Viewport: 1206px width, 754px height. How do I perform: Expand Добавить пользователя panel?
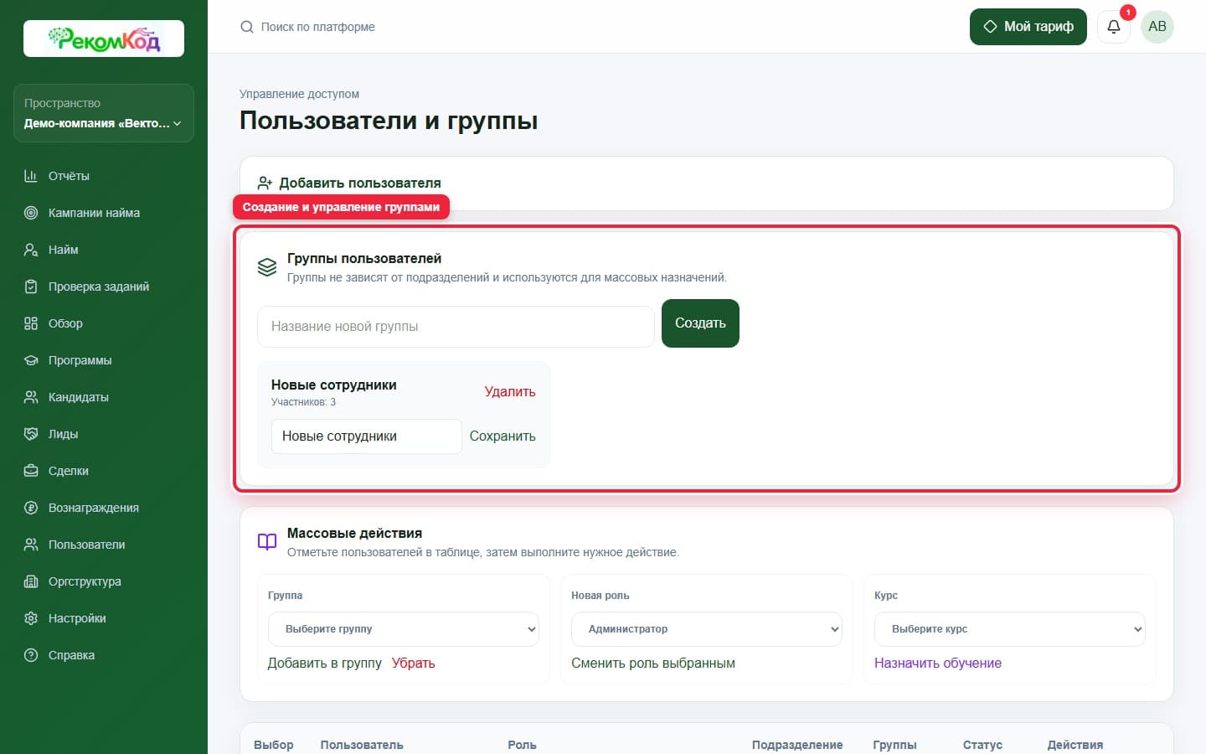click(x=707, y=183)
